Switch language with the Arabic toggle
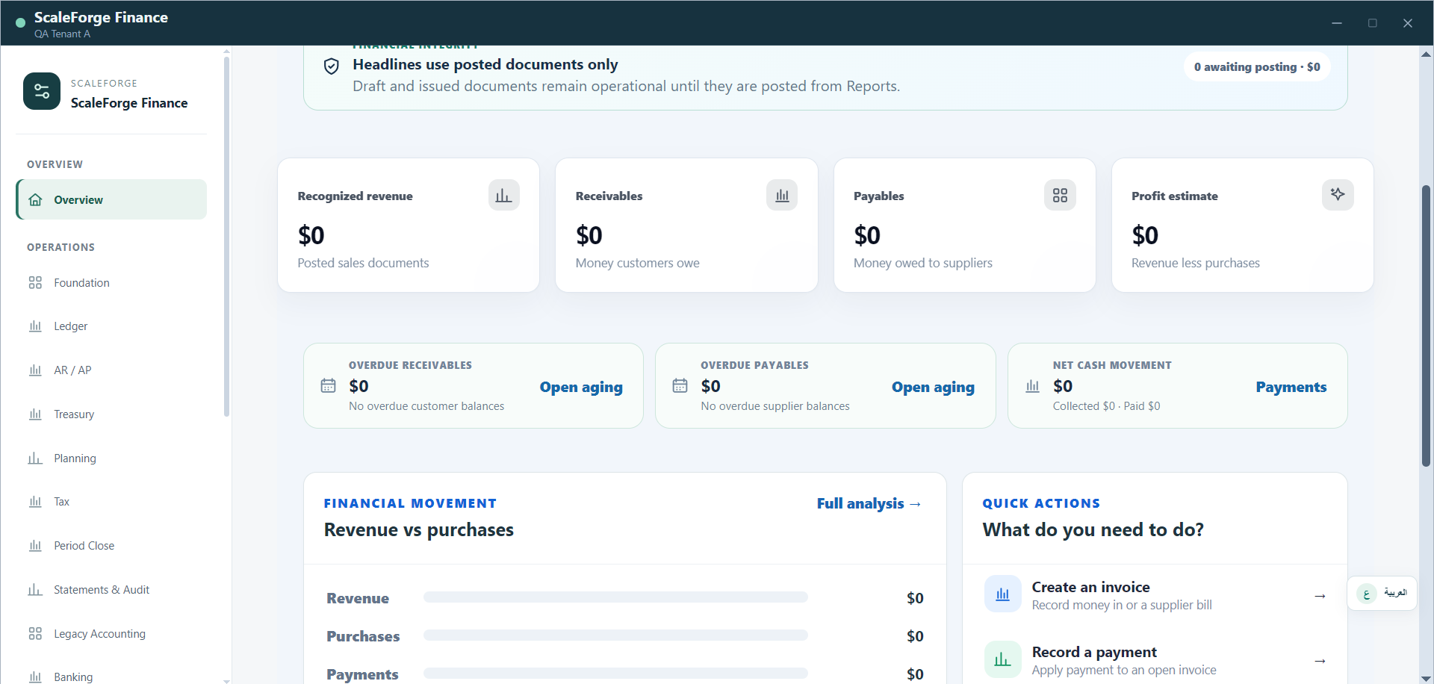This screenshot has height=684, width=1434. click(1382, 594)
